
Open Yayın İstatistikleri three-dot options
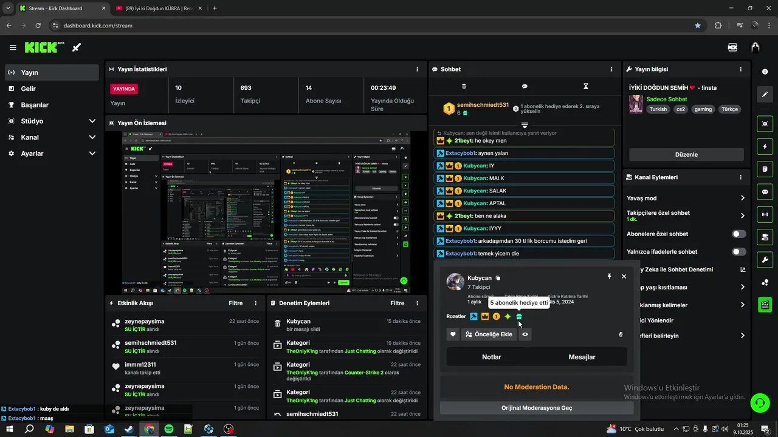(417, 69)
